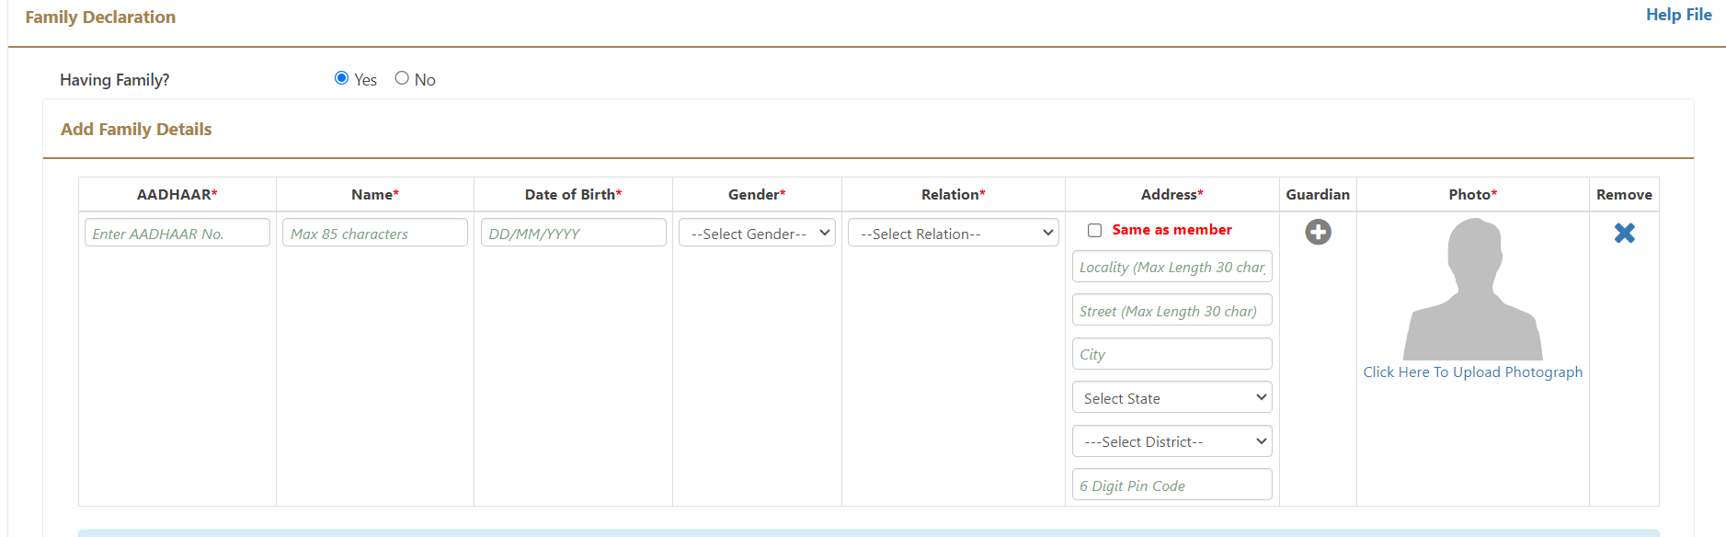Expand the Select Relation dropdown
Viewport: 1726px width, 537px height.
point(953,234)
